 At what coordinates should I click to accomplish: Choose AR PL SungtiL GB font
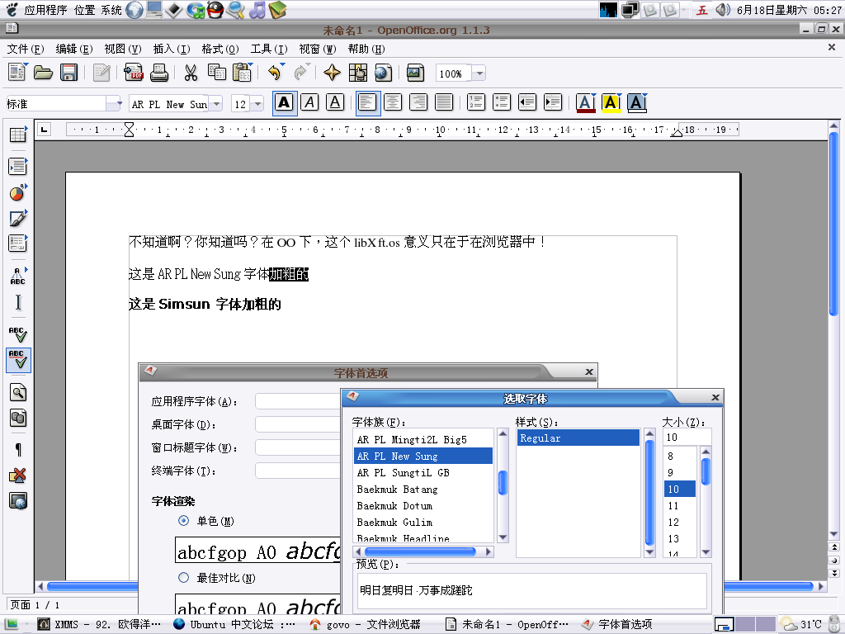tap(423, 473)
